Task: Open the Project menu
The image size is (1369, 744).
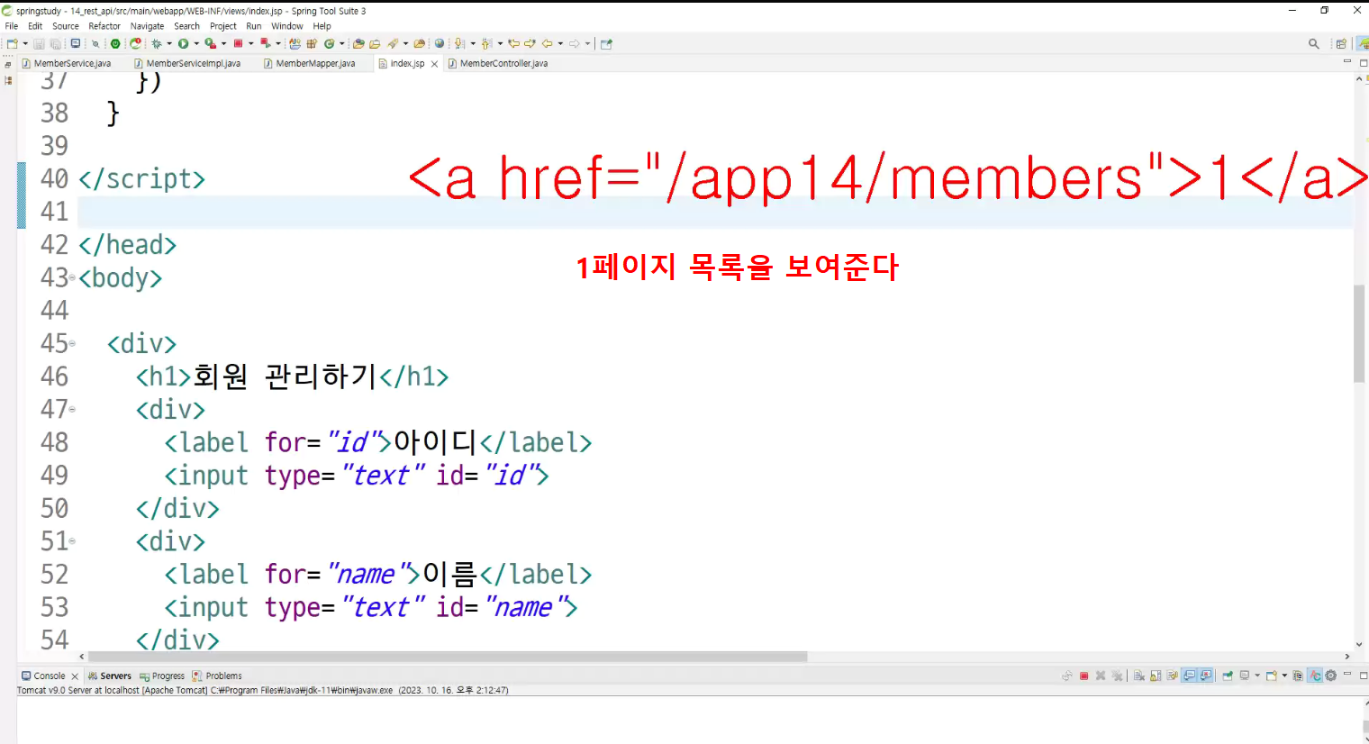Action: pyautogui.click(x=223, y=26)
